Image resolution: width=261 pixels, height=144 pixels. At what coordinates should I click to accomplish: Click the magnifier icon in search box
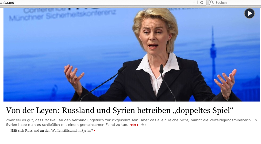tap(212, 2)
